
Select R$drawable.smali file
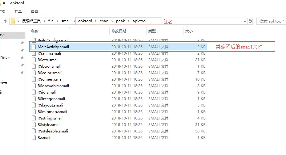point(53,86)
